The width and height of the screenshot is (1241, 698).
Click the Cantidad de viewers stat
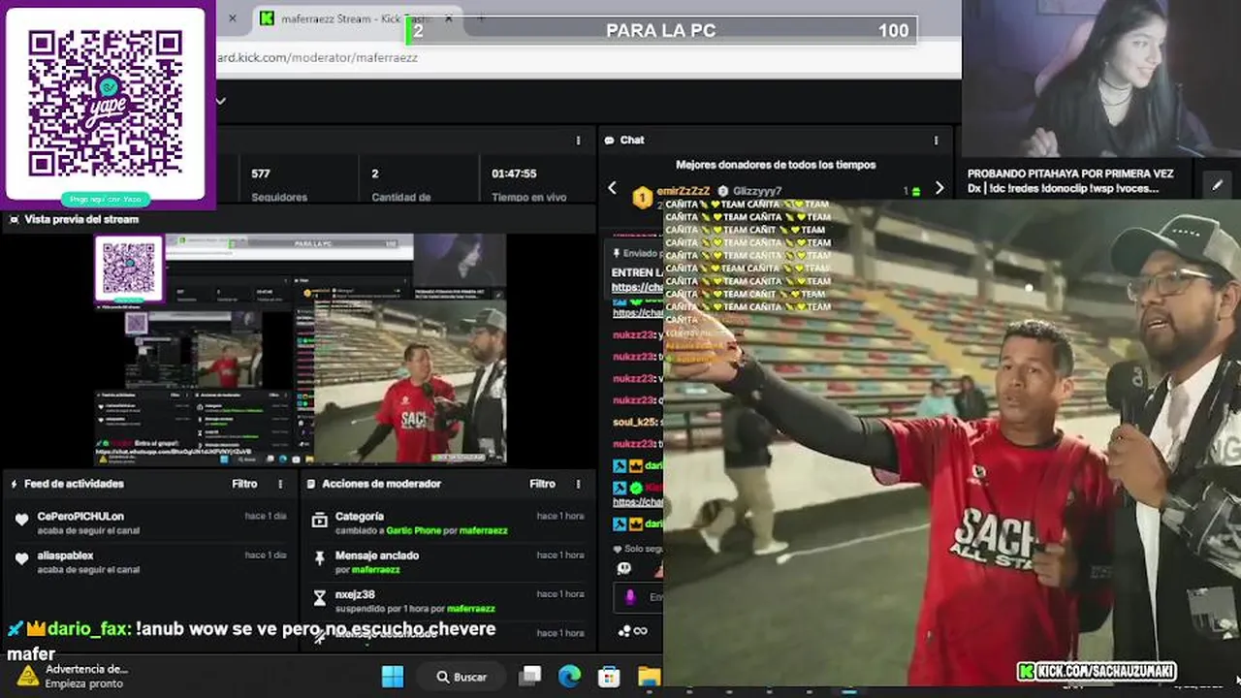click(401, 184)
